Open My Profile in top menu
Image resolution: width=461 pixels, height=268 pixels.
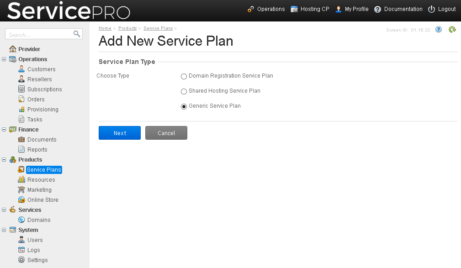click(x=352, y=9)
